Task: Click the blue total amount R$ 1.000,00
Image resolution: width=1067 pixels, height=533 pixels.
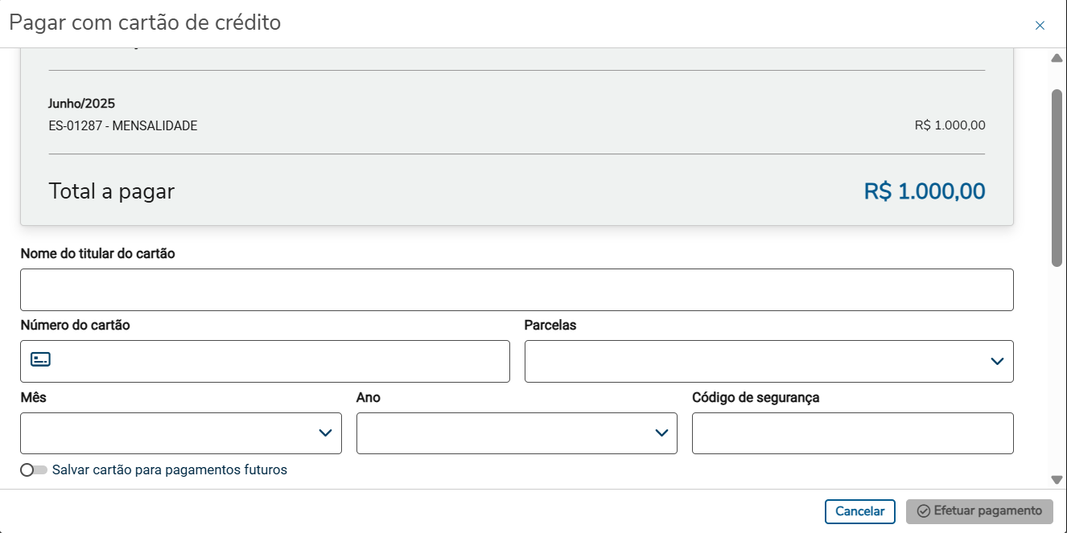Action: 924,191
